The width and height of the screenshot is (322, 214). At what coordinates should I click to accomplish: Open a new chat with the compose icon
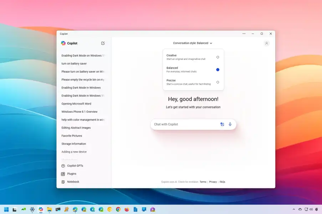[x=103, y=43]
